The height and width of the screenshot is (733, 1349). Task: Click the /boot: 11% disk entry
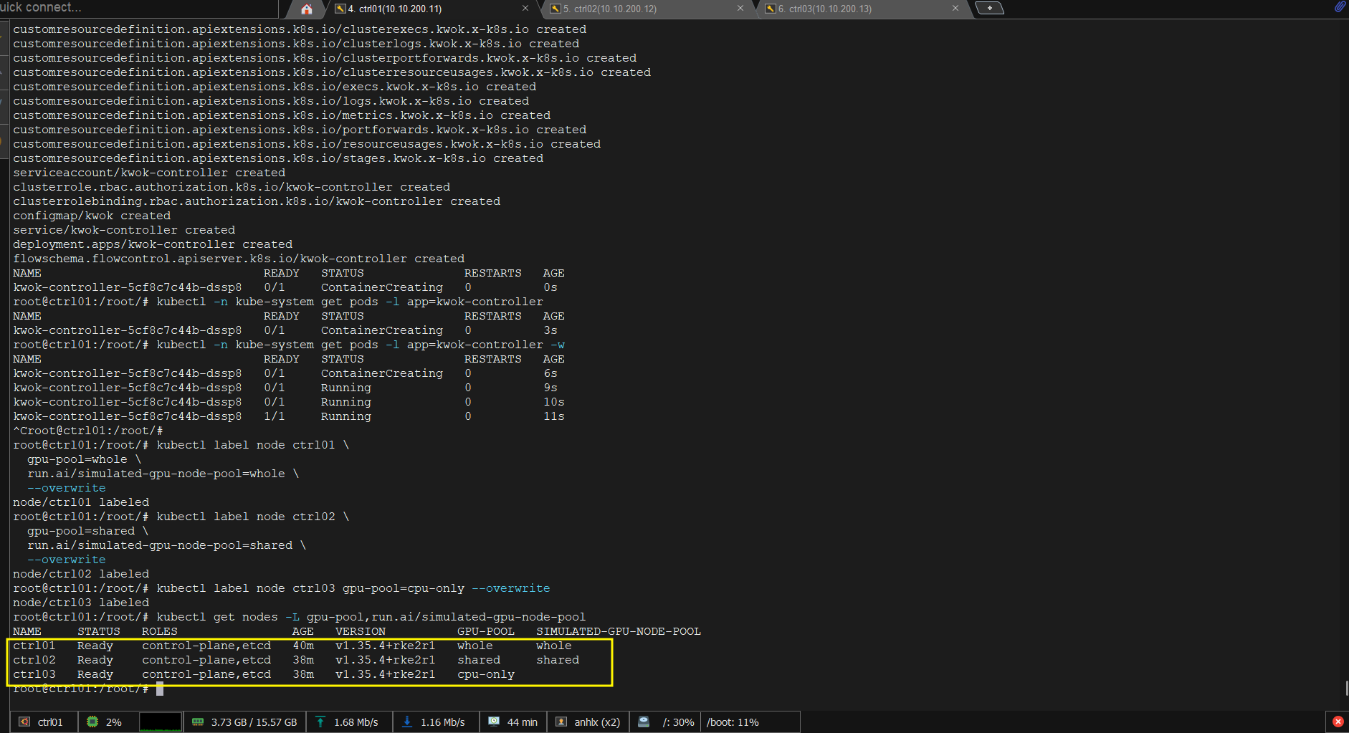(x=733, y=722)
